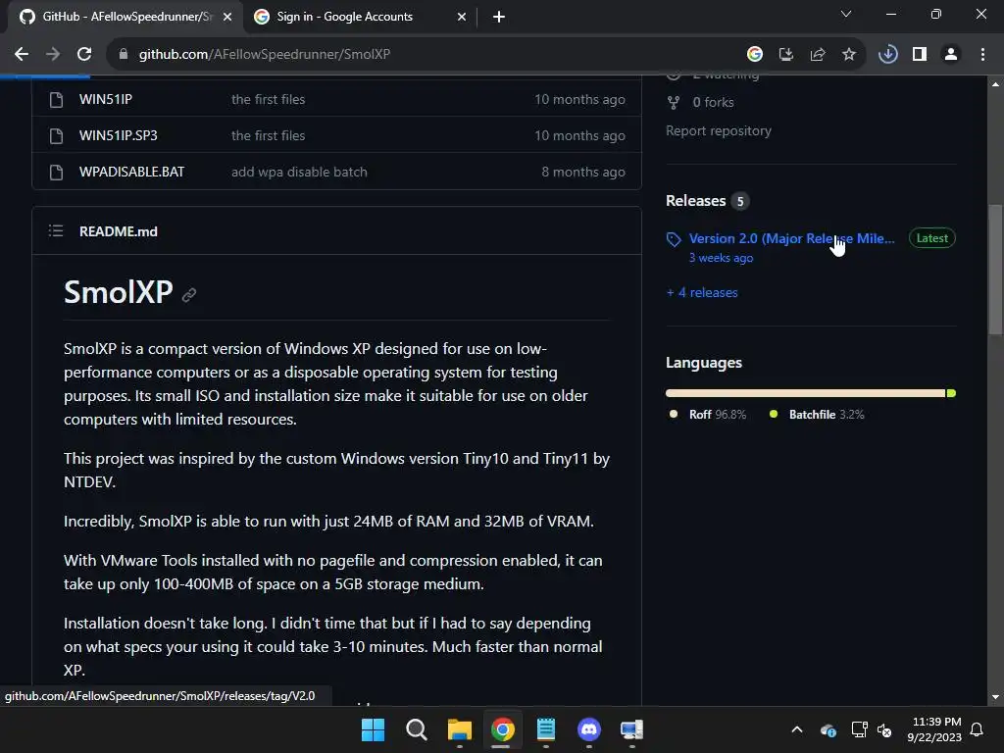This screenshot has height=753, width=1004.
Task: Open Chrome downloads icon
Action: tap(888, 55)
